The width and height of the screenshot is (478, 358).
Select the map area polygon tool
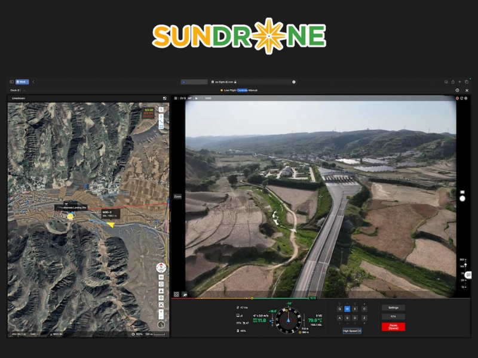point(161,126)
